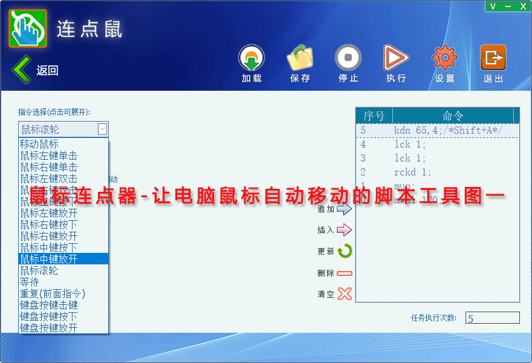Delete command with 删除 red bar
Image resolution: width=532 pixels, height=363 pixels.
click(x=344, y=273)
